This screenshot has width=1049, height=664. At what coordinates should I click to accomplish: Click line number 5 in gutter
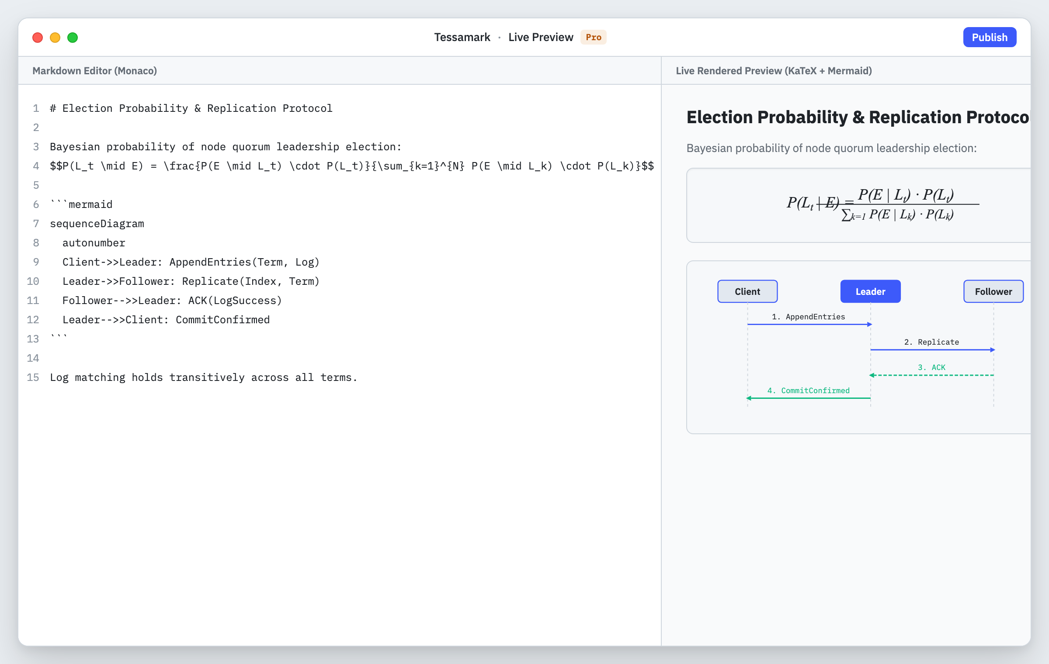pos(36,185)
